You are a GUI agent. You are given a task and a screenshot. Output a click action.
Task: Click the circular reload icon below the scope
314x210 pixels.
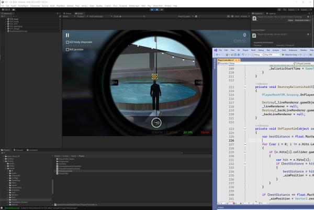coord(156,123)
